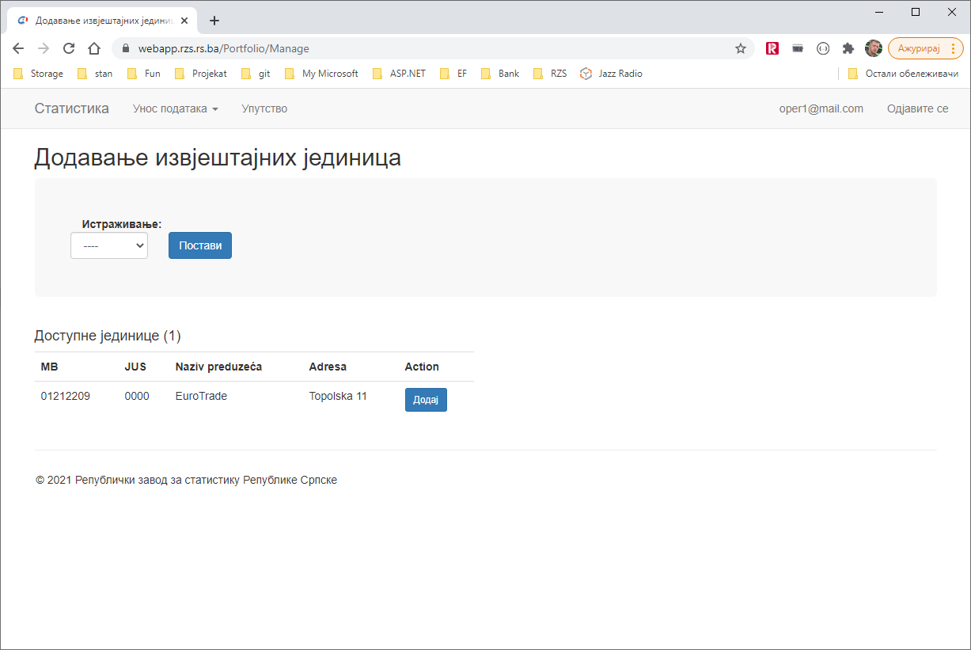
Task: Open the Extensions puzzle piece icon
Action: [848, 48]
